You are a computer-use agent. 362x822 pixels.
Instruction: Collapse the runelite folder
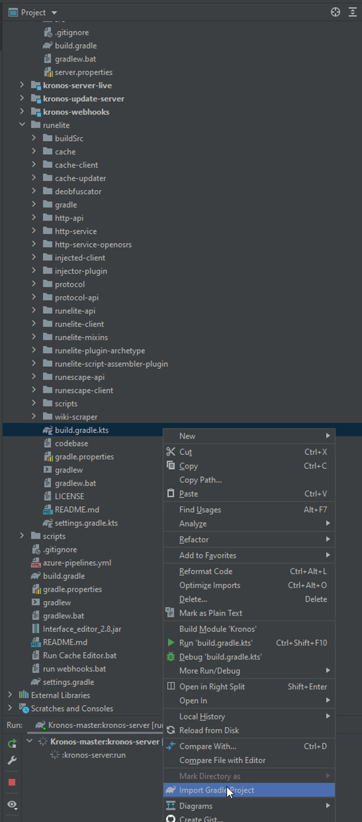pos(21,125)
